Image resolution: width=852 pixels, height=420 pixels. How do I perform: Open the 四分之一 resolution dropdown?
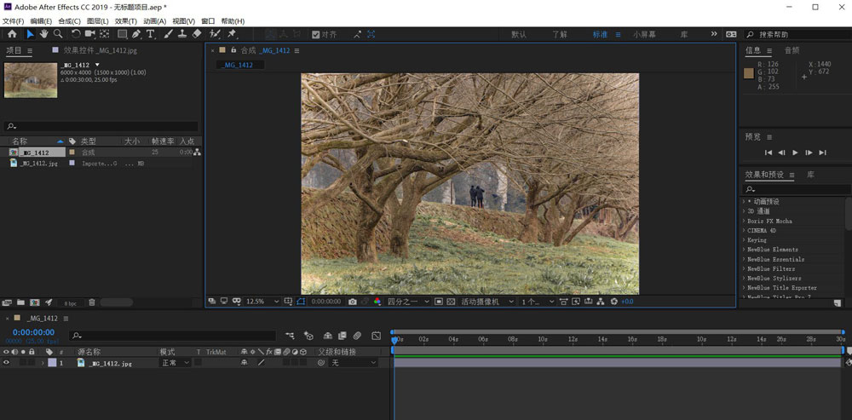coord(408,302)
